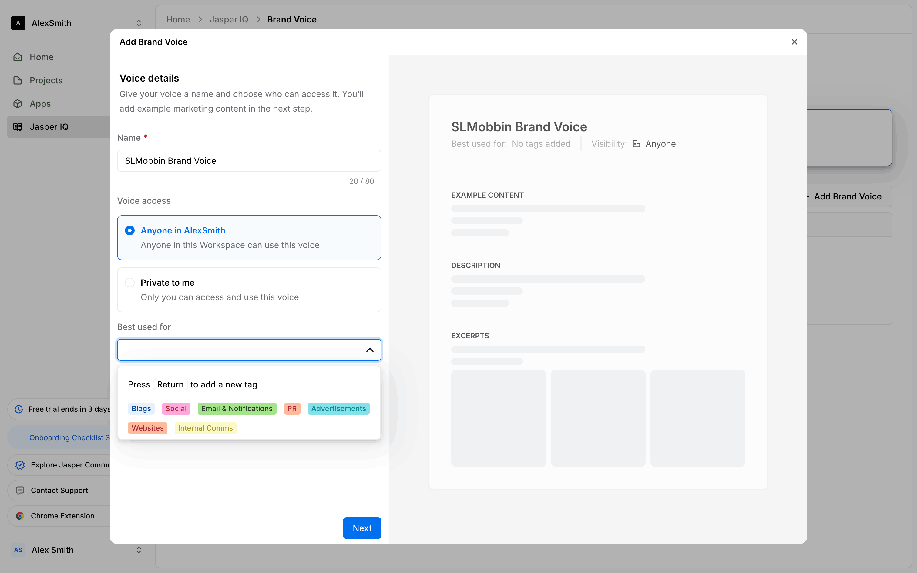Open the Alex Smith account menu
The height and width of the screenshot is (573, 917).
tap(139, 550)
